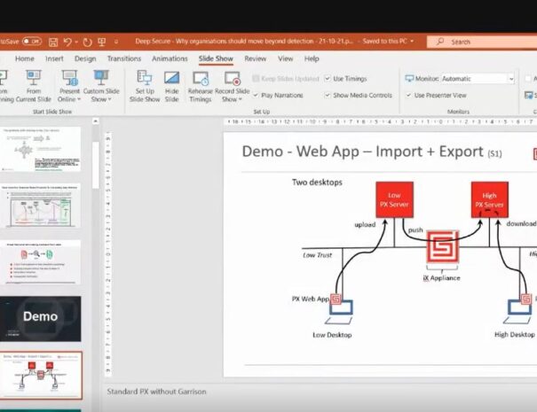537x412 pixels.
Task: Click the Monitor icon in Monitors group
Action: (x=409, y=78)
